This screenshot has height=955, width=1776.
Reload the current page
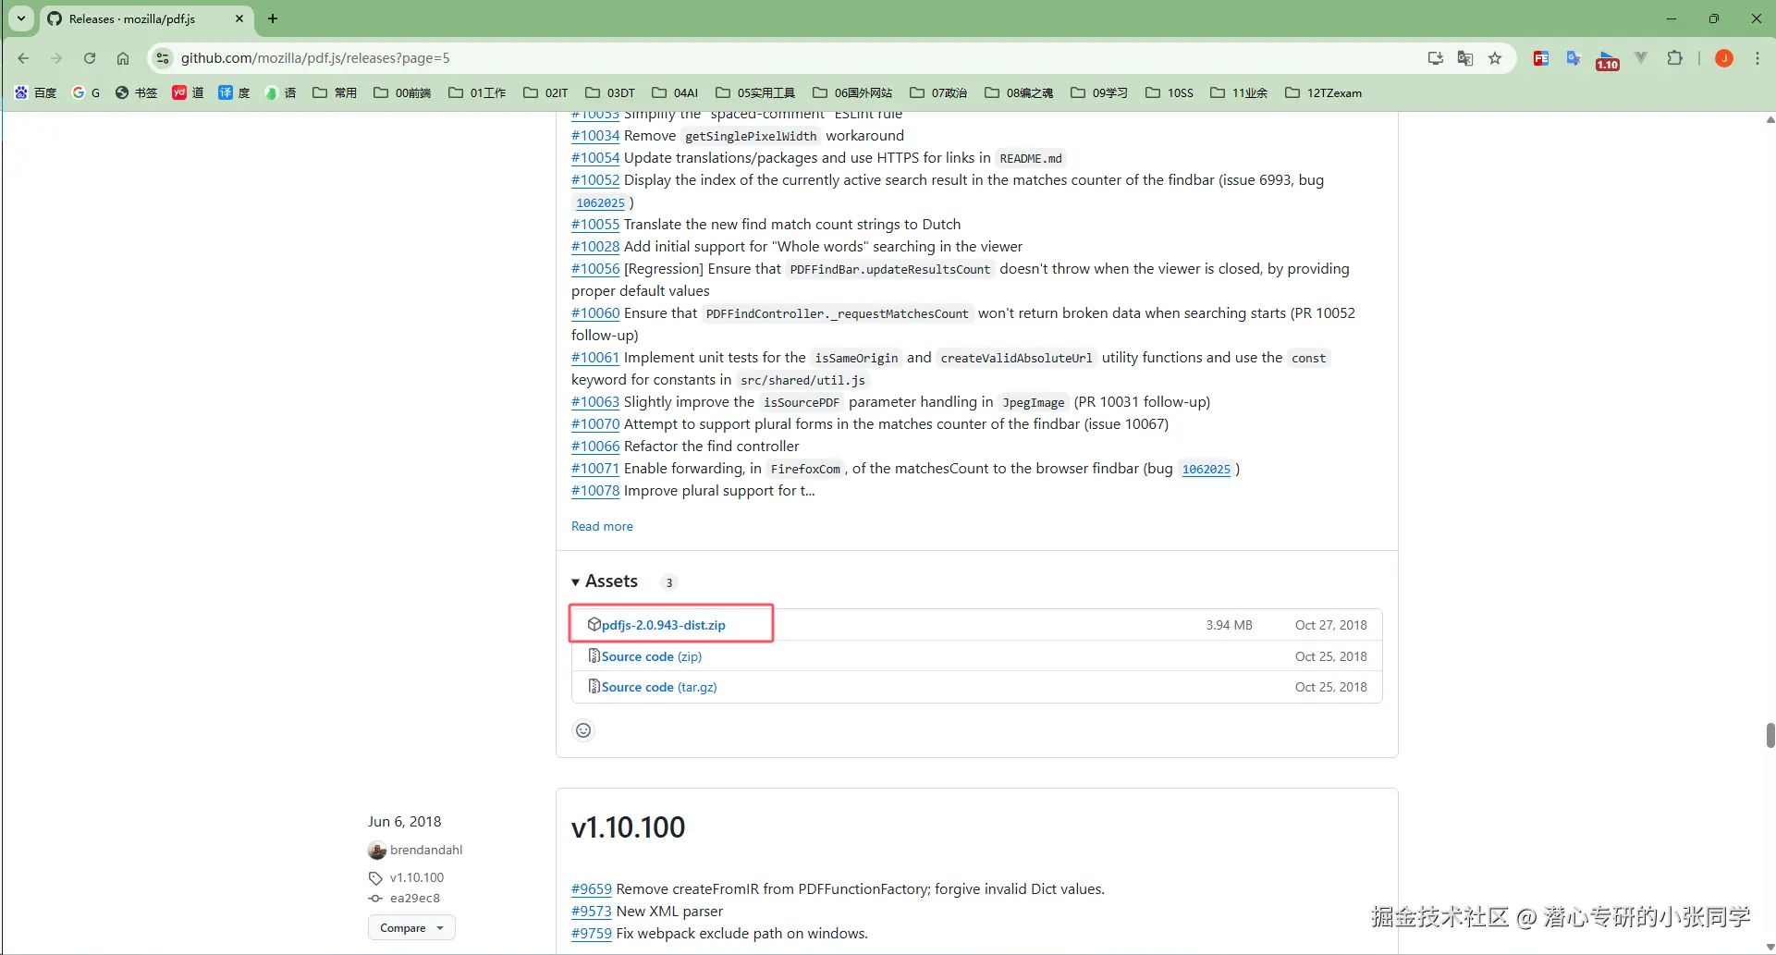click(x=90, y=58)
